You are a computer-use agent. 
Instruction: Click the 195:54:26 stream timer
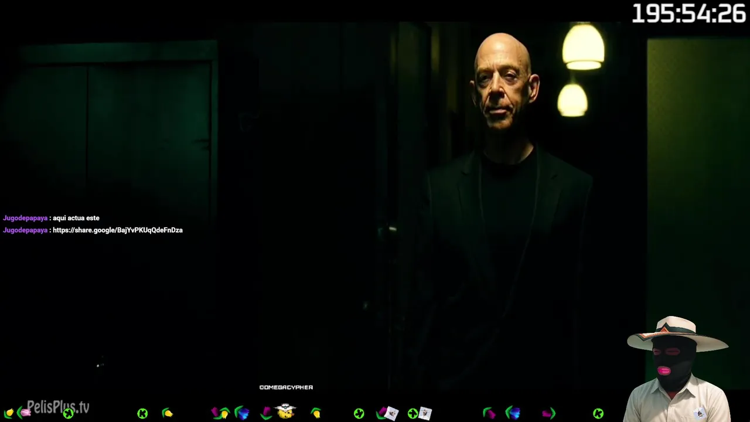click(689, 13)
